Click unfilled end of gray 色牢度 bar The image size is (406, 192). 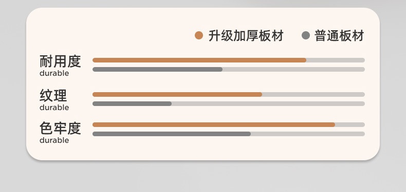coord(308,134)
